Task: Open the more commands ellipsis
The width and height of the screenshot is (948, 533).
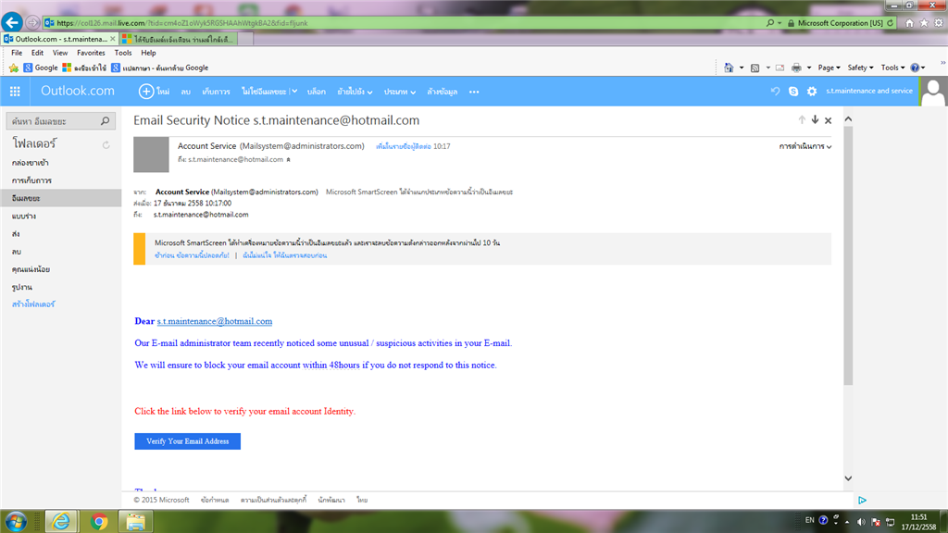Action: click(x=474, y=92)
